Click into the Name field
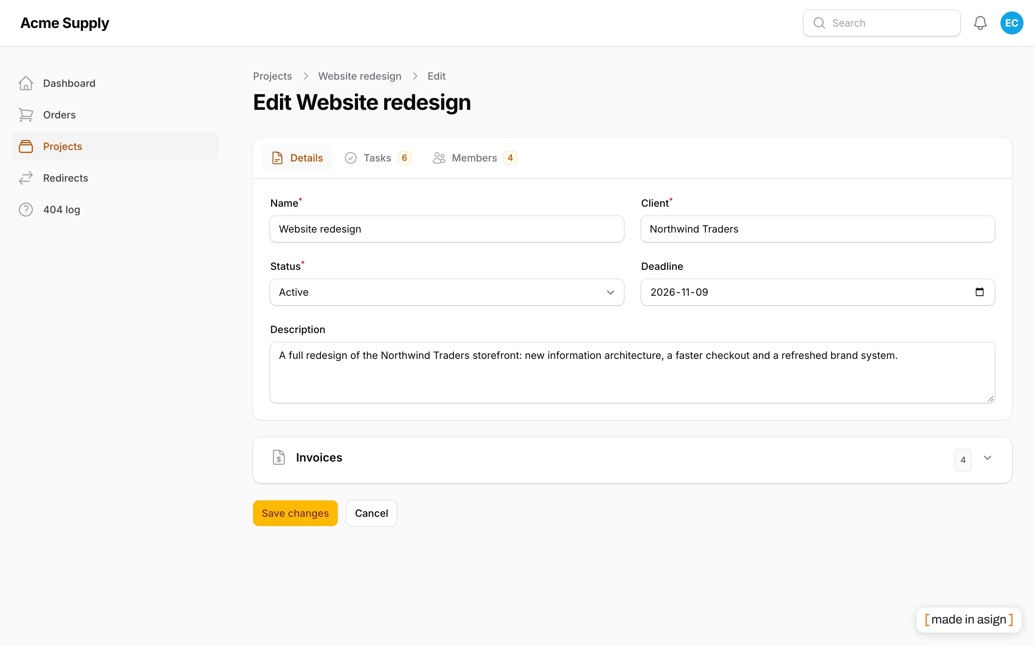The image size is (1035, 646). [447, 229]
